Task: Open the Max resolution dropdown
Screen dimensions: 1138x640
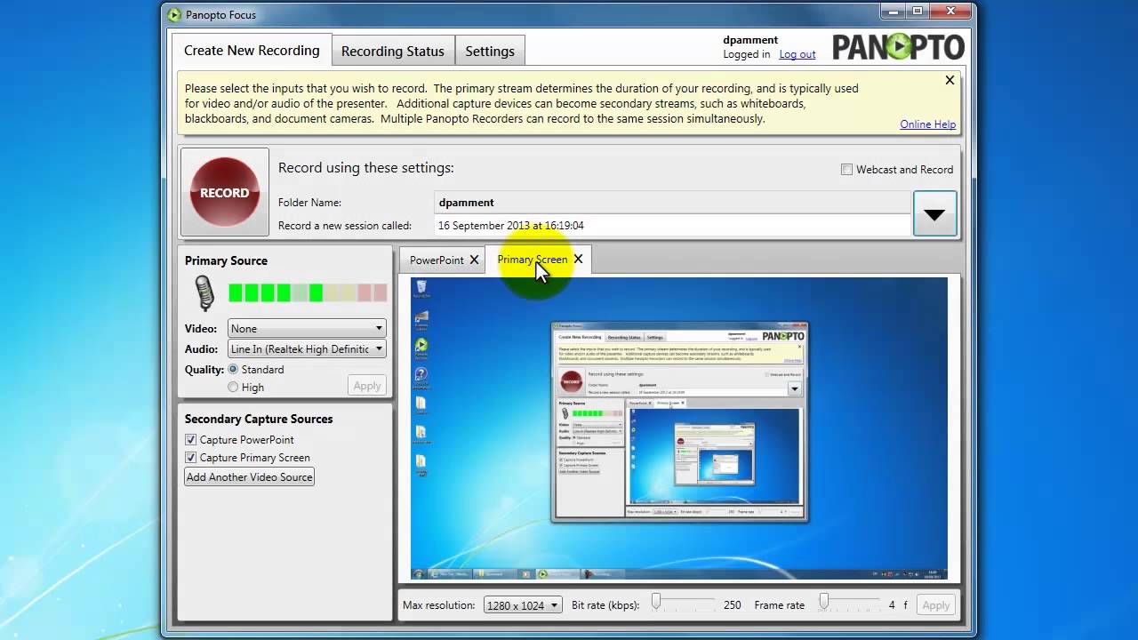Action: [523, 605]
